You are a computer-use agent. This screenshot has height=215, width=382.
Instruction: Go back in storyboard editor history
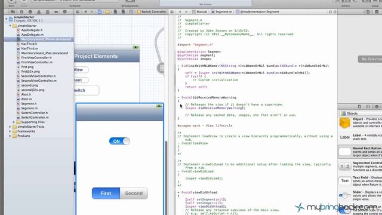pyautogui.click(x=85, y=12)
